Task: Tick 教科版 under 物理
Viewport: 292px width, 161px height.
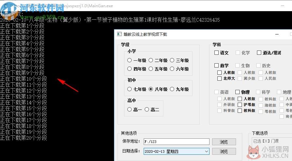Action: click(x=240, y=111)
